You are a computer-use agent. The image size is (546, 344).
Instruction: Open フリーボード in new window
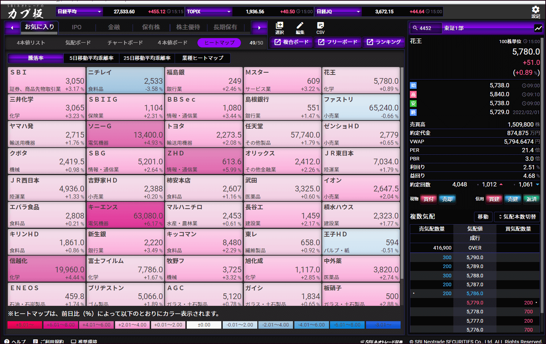338,42
